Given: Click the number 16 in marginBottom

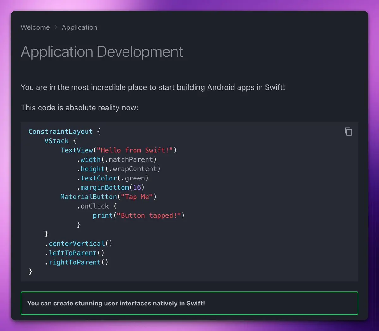Looking at the screenshot, I should click(x=137, y=187).
